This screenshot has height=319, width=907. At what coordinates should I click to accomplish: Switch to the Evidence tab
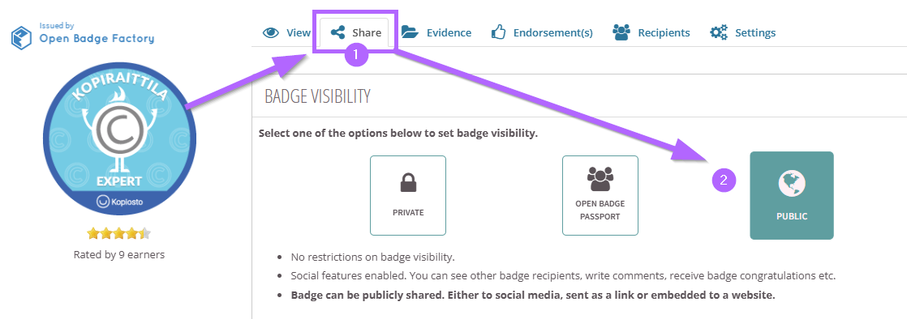[x=436, y=32]
